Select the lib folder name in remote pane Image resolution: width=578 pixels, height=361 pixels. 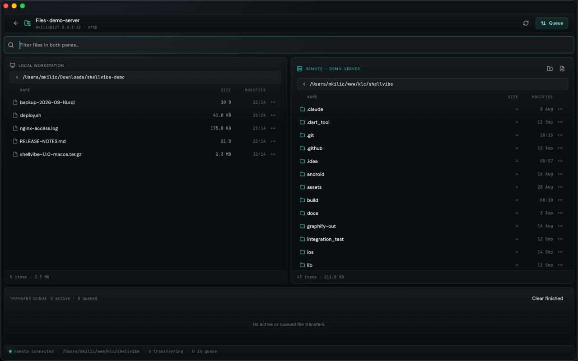(x=310, y=265)
